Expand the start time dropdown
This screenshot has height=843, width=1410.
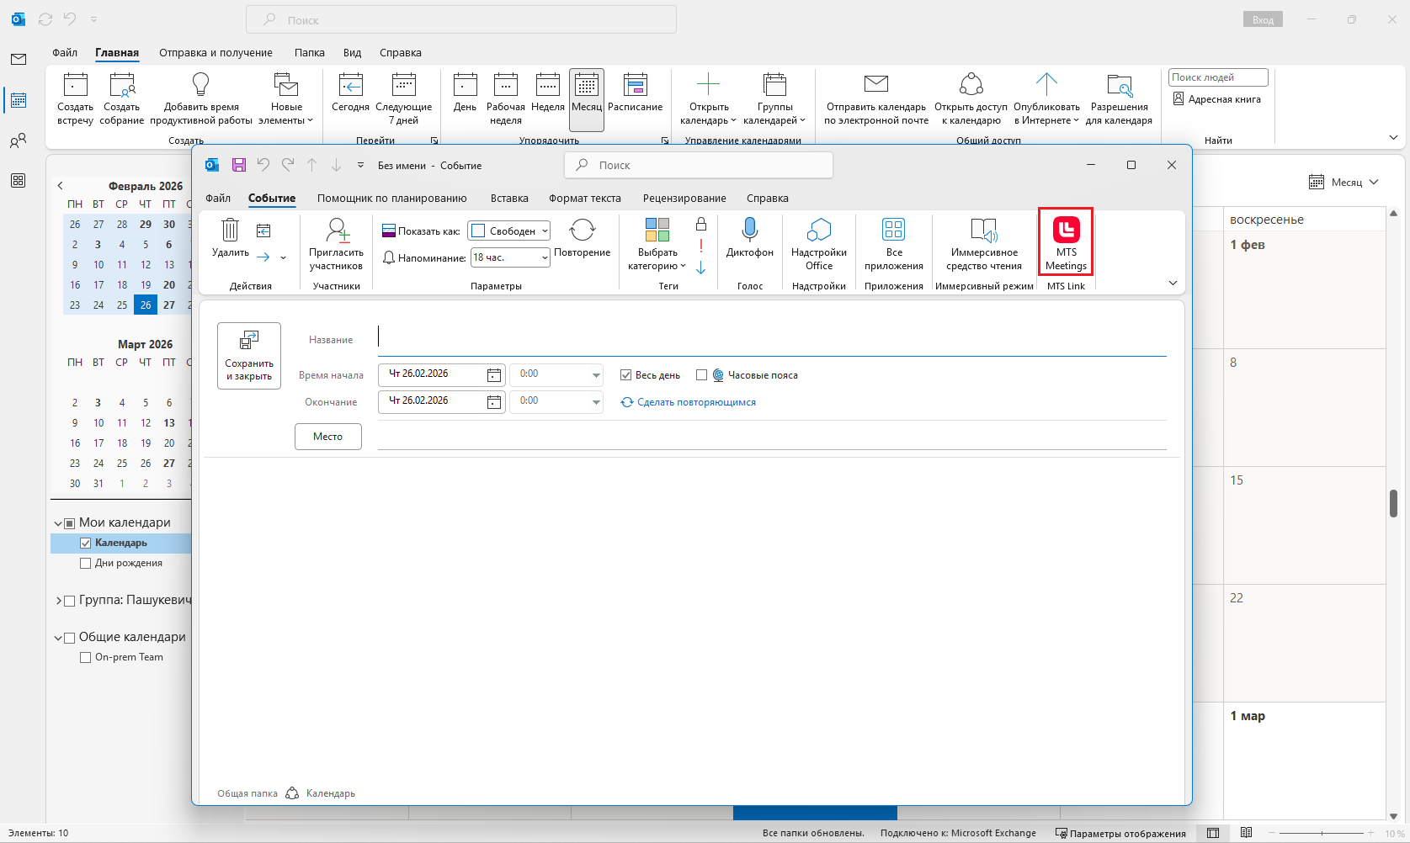596,374
